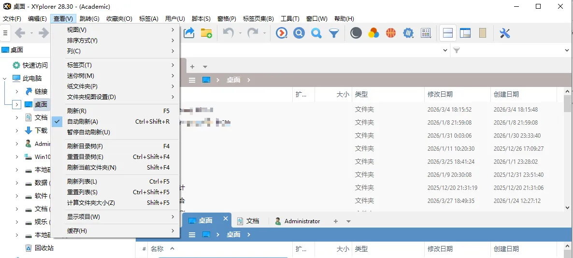Image resolution: width=573 pixels, height=258 pixels.
Task: Click the upper pane vertical scrollbar
Action: point(567,149)
